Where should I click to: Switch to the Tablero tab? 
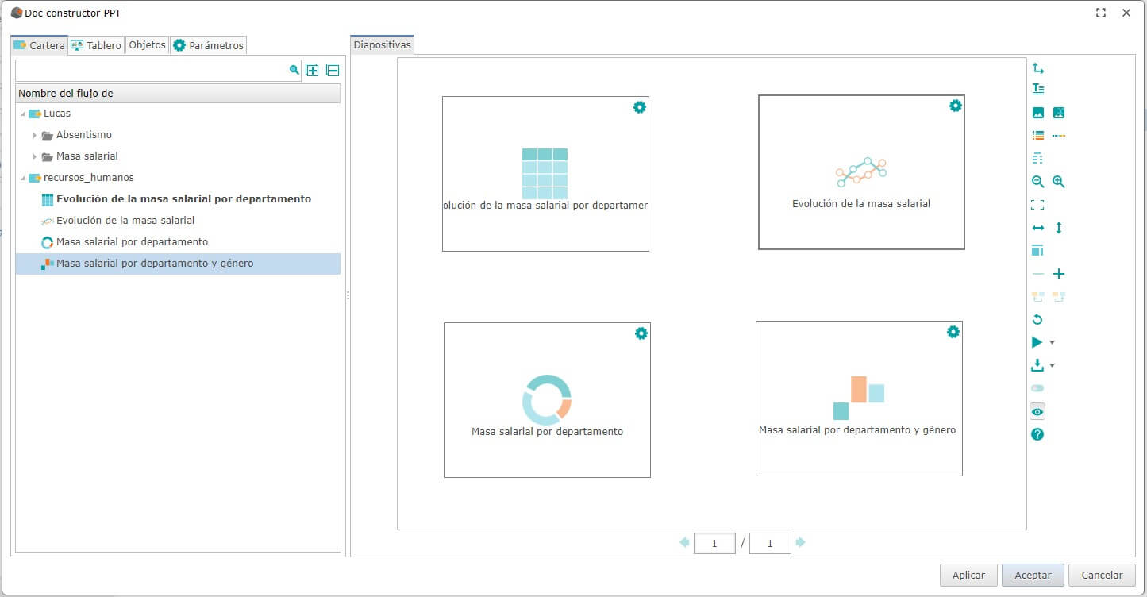[96, 45]
